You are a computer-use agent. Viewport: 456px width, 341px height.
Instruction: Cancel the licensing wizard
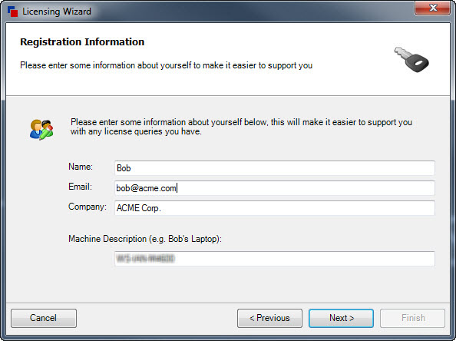[x=44, y=318]
